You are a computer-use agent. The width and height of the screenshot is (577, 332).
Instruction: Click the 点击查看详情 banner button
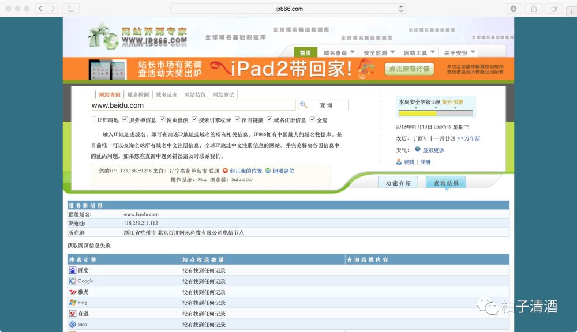410,69
